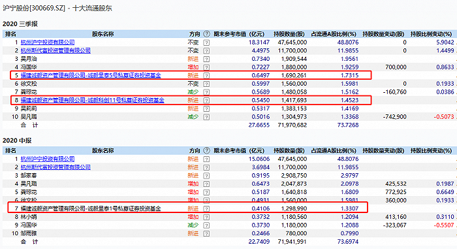Click the ? icon in 三季报 row 10 (0.5016)
The image size is (457, 249).
(x=206, y=117)
